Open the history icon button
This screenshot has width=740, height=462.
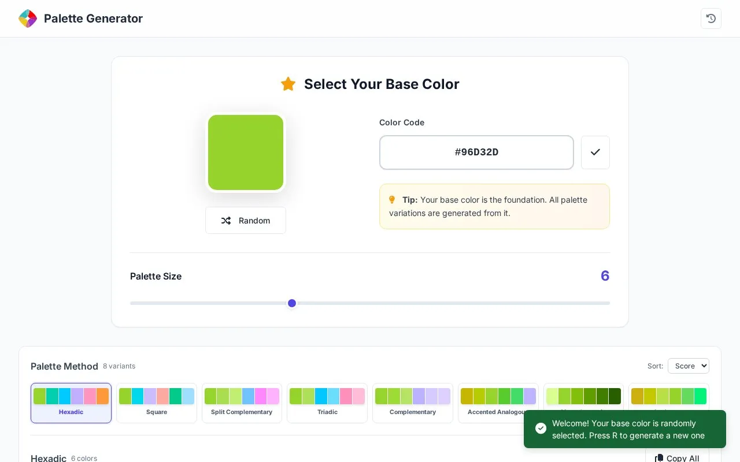[711, 18]
